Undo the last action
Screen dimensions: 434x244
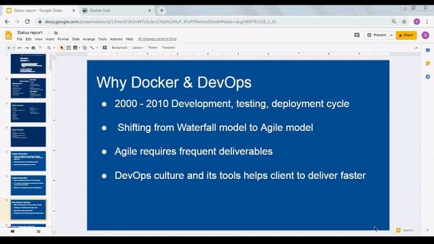point(20,48)
